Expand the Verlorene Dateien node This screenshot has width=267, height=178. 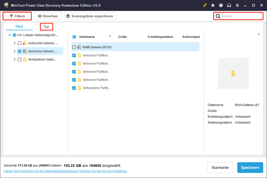point(14,51)
